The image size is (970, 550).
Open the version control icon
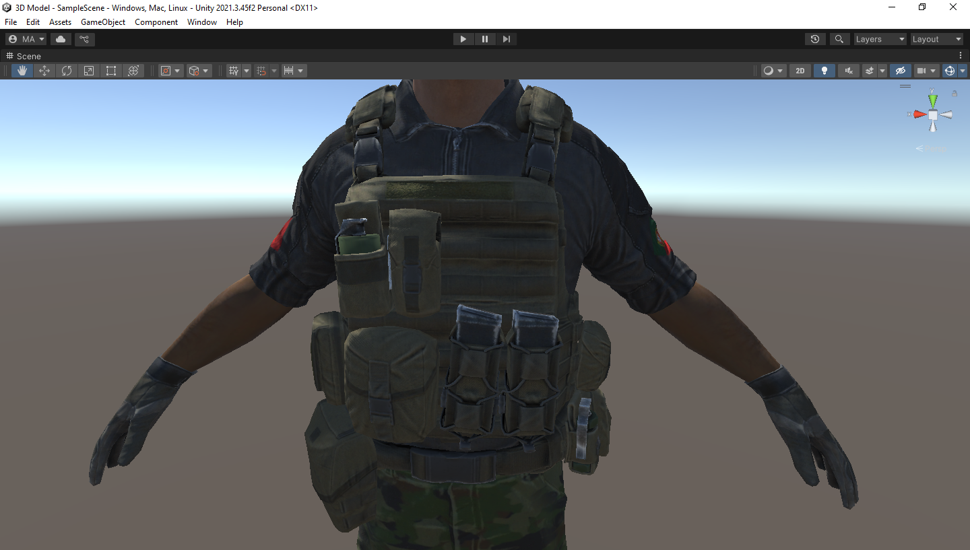click(84, 39)
